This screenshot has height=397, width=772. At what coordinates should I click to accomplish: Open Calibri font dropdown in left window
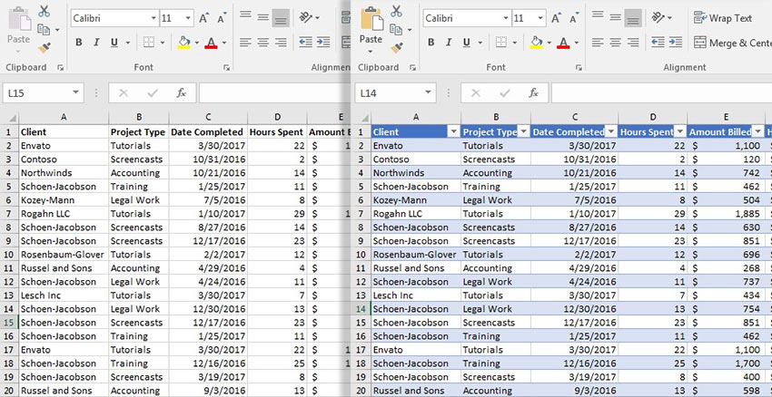click(x=154, y=19)
